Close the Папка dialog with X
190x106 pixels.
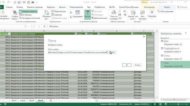click(144, 37)
